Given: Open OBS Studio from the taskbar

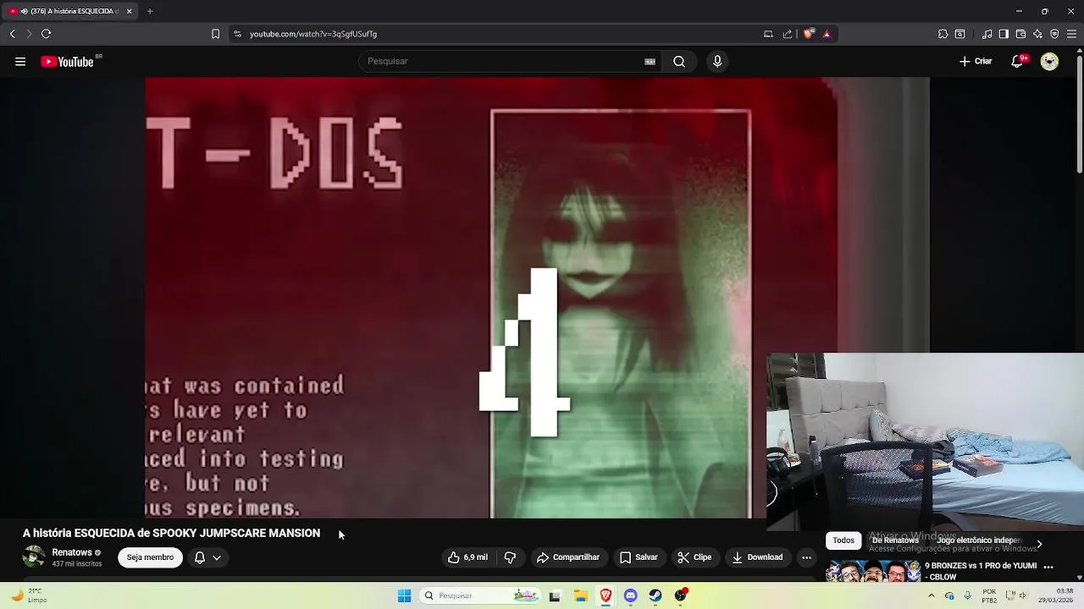Looking at the screenshot, I should click(x=681, y=595).
